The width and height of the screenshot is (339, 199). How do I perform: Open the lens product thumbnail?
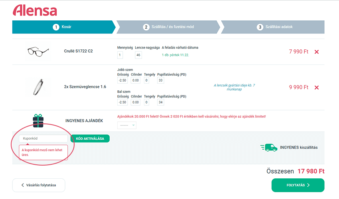pyautogui.click(x=38, y=87)
